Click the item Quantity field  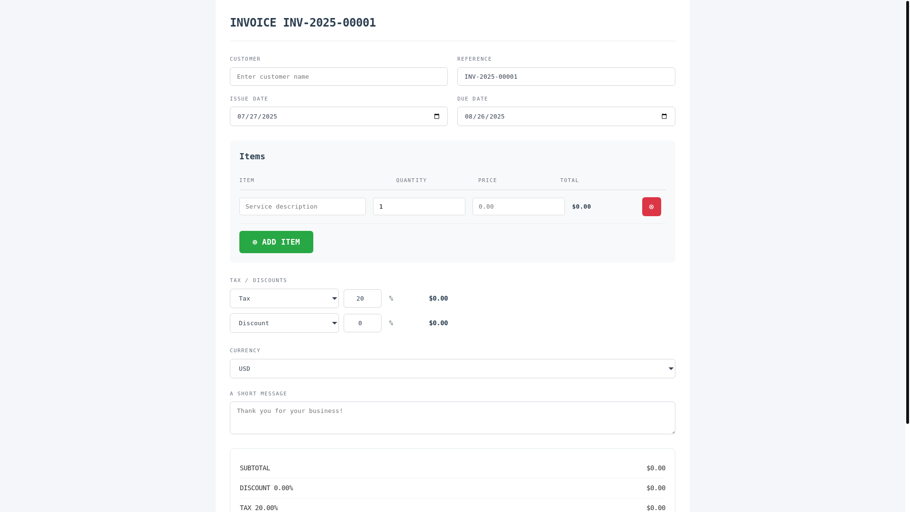[419, 207]
